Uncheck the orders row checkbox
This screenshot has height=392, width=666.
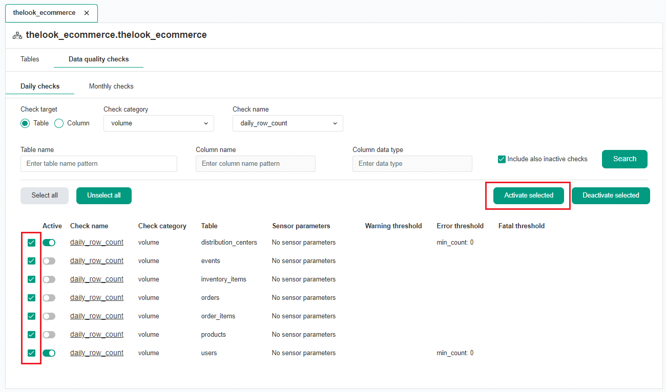coord(31,298)
